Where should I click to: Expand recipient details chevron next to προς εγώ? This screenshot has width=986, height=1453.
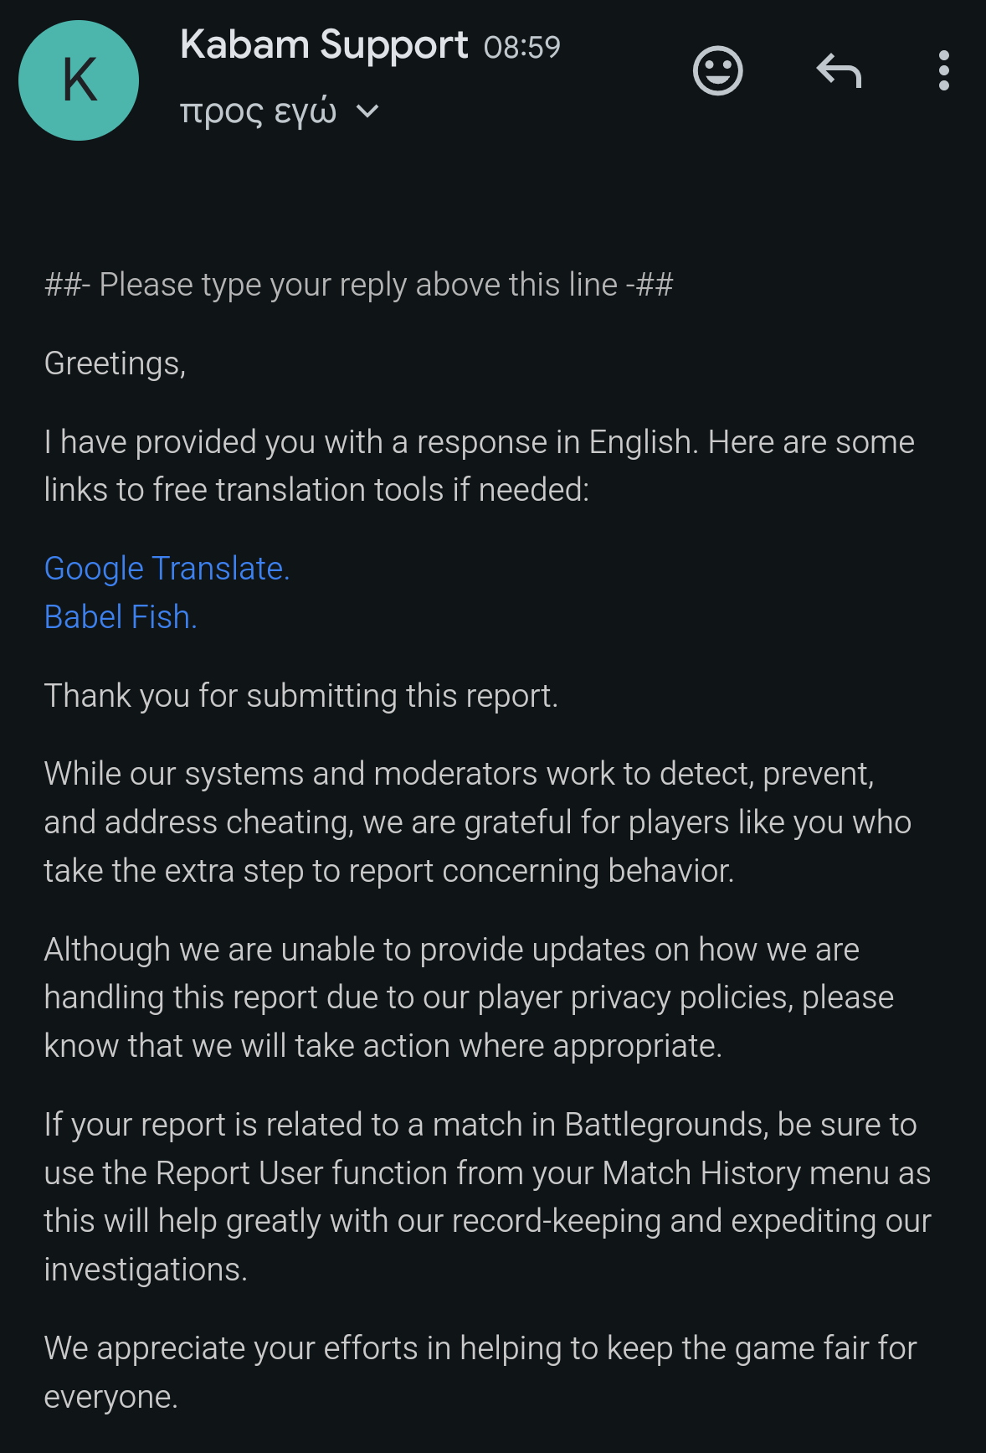pos(367,111)
